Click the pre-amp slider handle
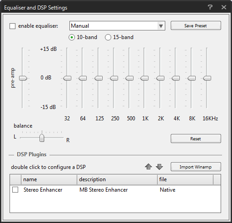Screen dimensions: 232x223 [23, 78]
